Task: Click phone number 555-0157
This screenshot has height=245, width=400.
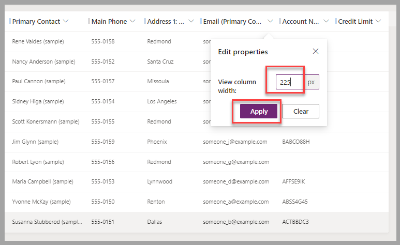Action: (x=103, y=81)
